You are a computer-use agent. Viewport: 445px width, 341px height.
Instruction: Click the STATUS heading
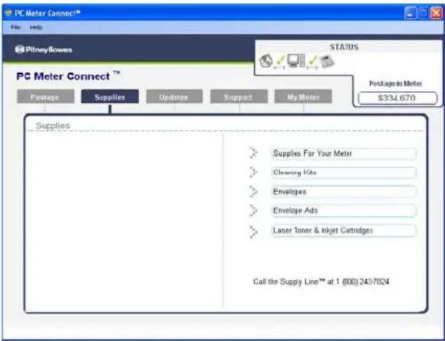coord(344,47)
